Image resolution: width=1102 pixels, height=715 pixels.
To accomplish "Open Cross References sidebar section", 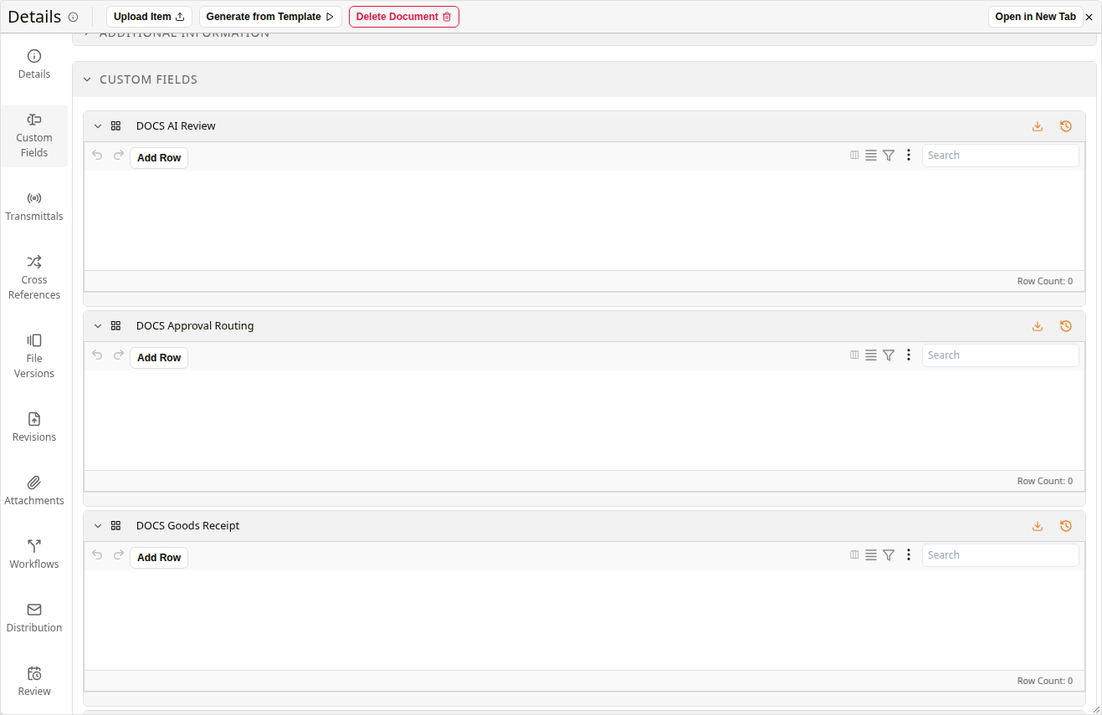I will point(34,278).
